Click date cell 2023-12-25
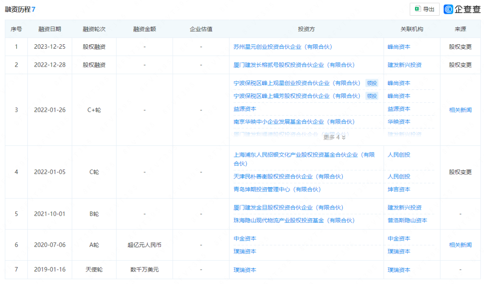Viewport: 484px width, 284px height. coord(50,47)
